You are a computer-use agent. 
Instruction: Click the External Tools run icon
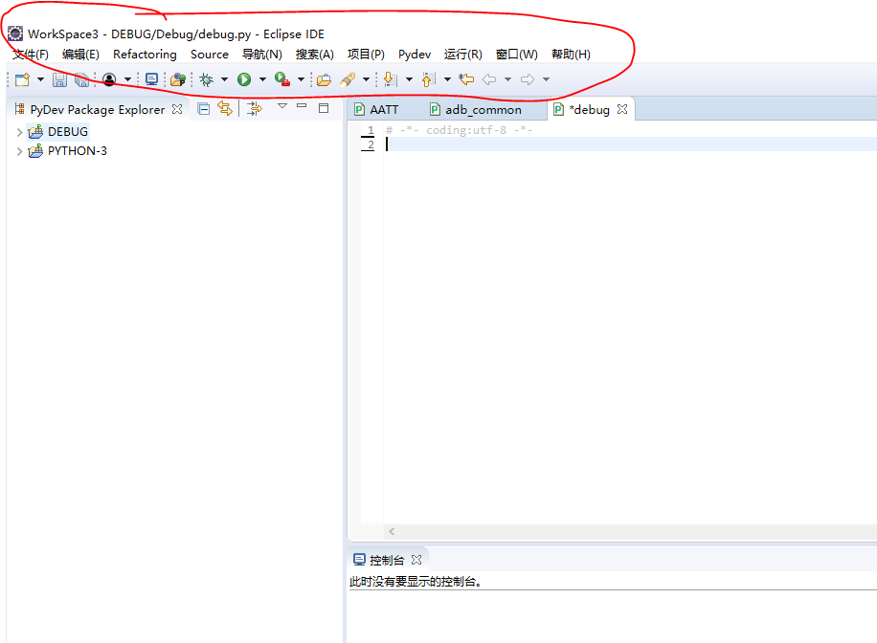282,79
